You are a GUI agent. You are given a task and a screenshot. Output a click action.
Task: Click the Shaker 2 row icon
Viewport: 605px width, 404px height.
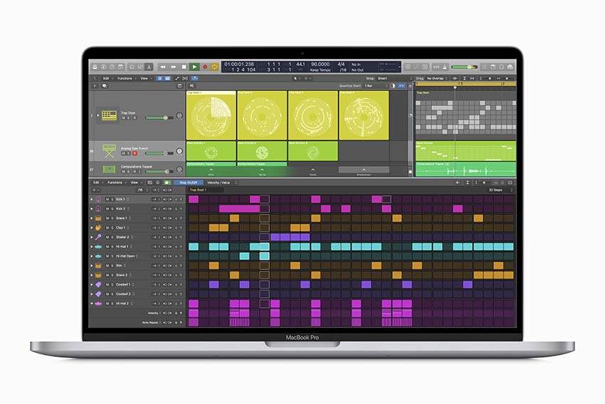[x=98, y=237]
